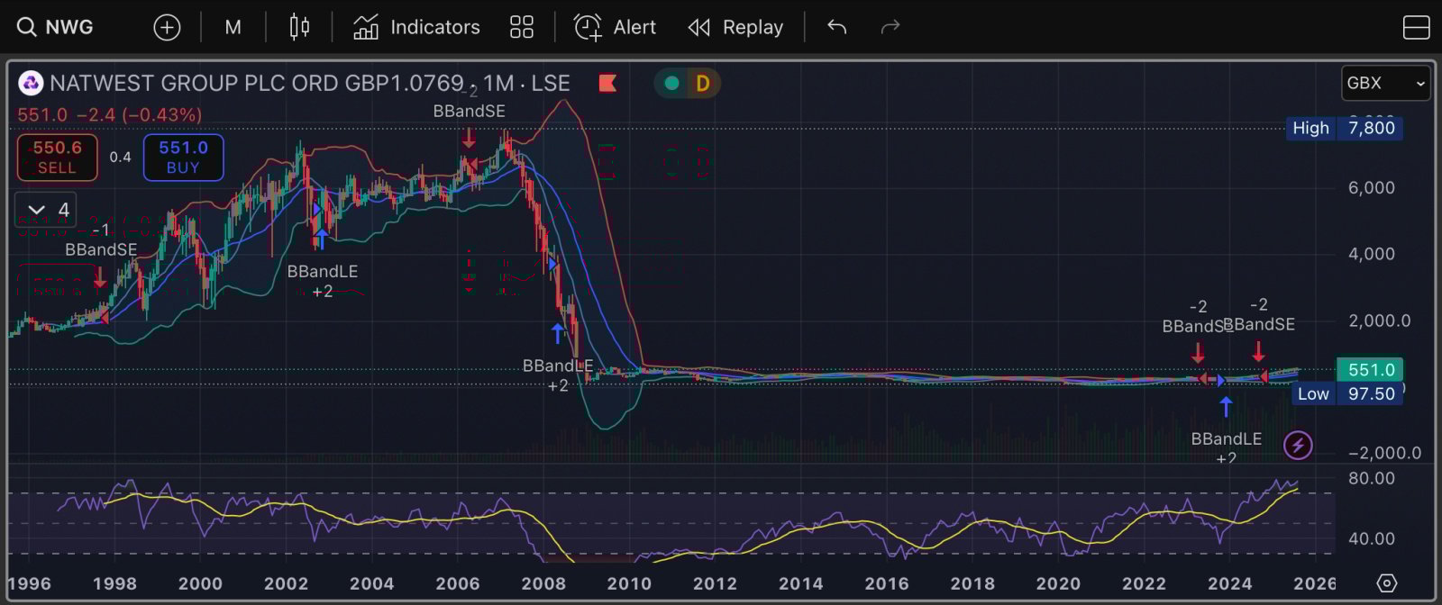Click the 1996 label on time axis
This screenshot has height=605, width=1442.
coord(29,583)
